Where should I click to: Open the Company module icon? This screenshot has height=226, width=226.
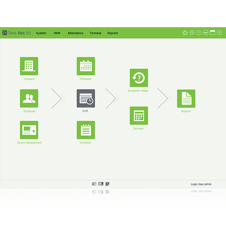click(29, 66)
